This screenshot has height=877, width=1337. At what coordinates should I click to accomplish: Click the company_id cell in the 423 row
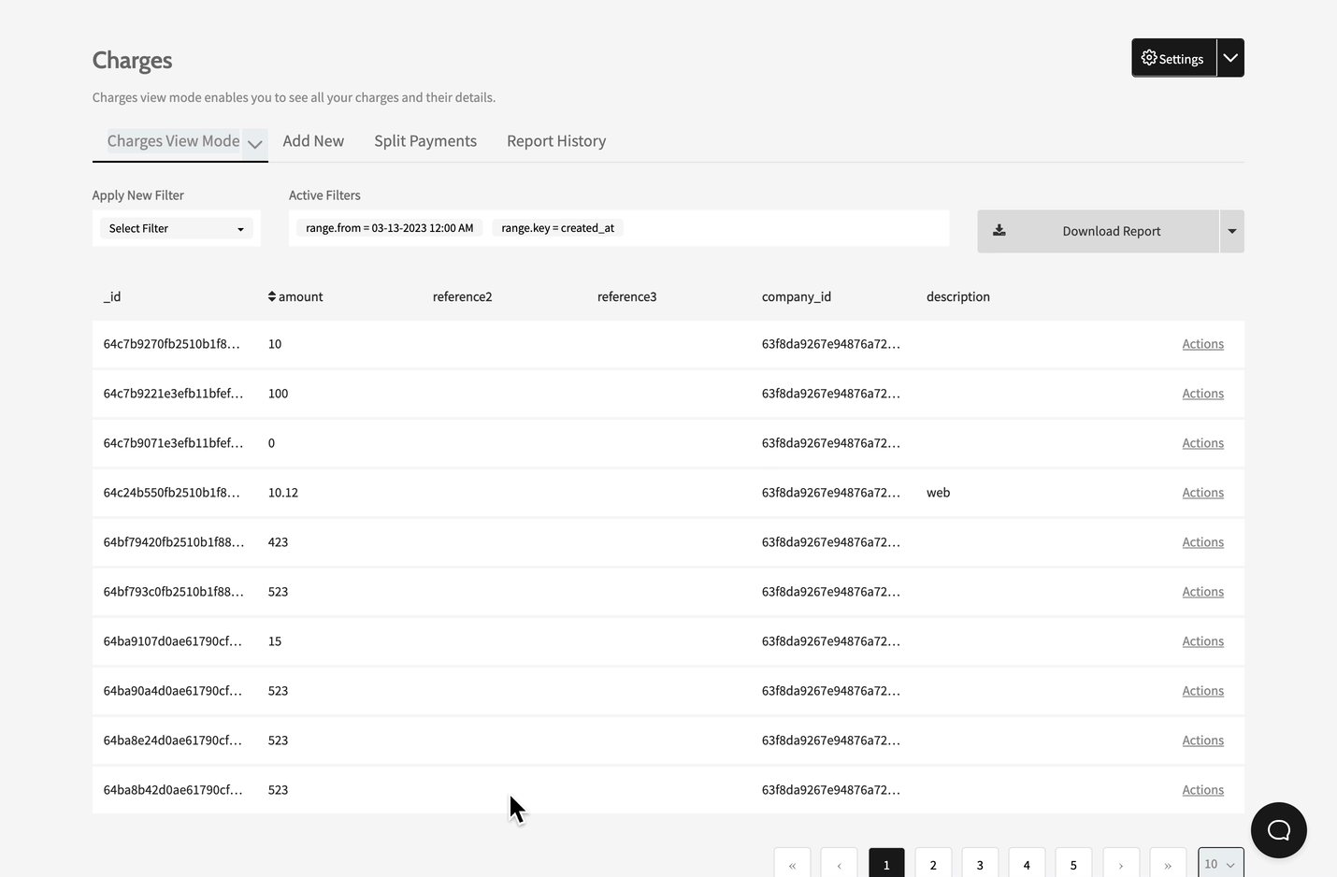point(831,542)
